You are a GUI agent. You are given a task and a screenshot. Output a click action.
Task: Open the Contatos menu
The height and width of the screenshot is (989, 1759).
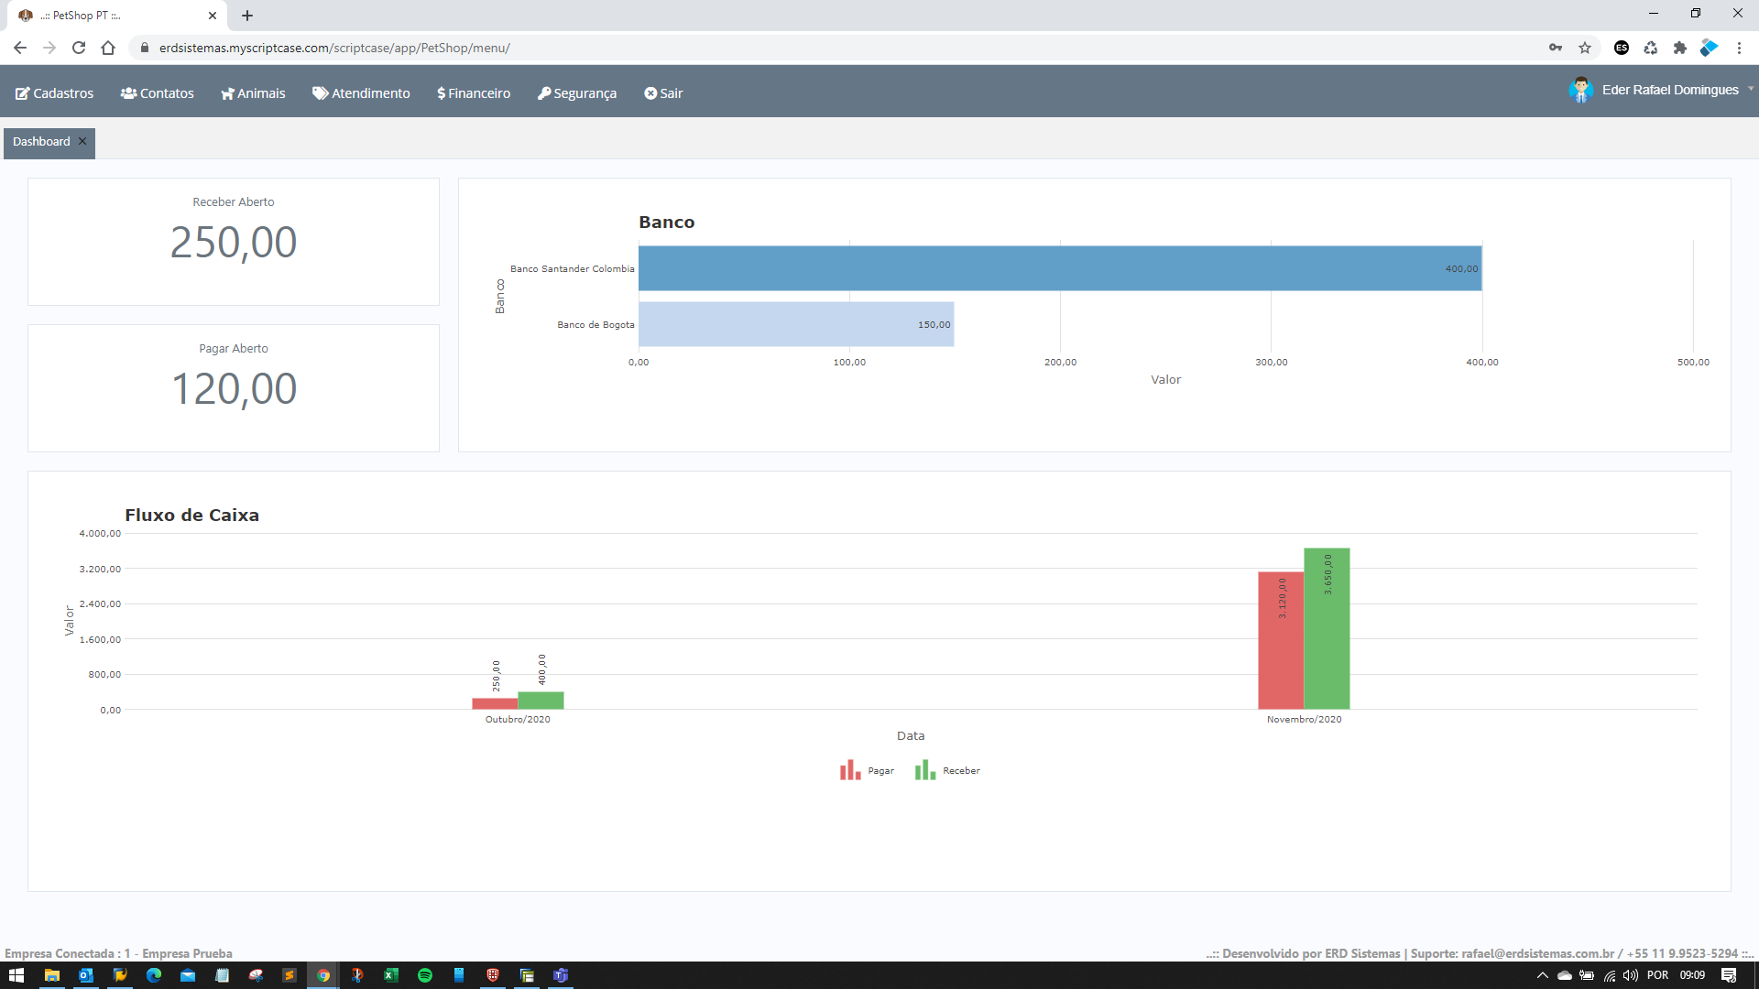158,93
